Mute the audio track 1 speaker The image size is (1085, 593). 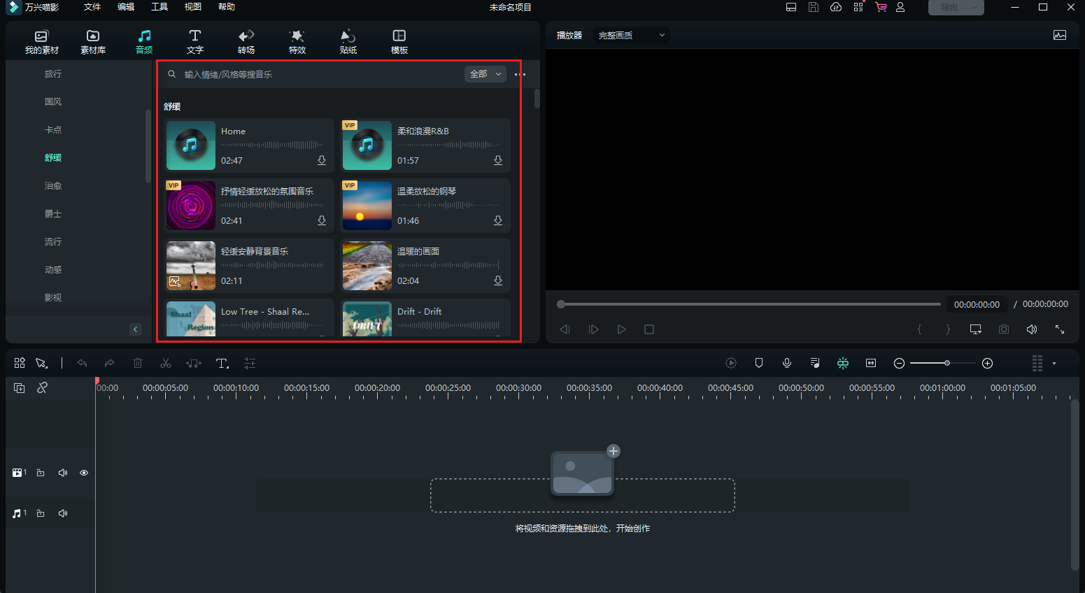(63, 513)
